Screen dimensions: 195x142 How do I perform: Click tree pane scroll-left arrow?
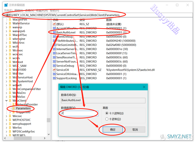(5, 138)
